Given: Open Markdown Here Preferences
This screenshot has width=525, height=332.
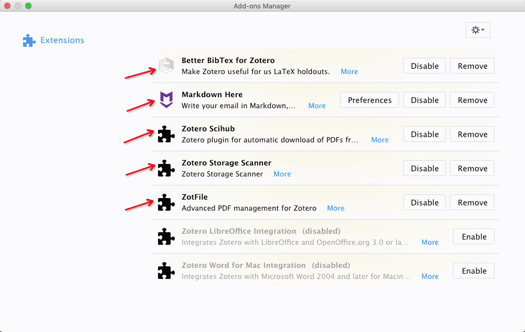Looking at the screenshot, I should [x=370, y=100].
